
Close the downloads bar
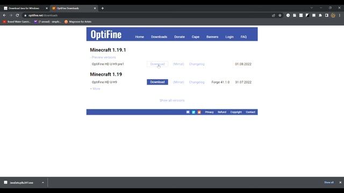coord(340,182)
